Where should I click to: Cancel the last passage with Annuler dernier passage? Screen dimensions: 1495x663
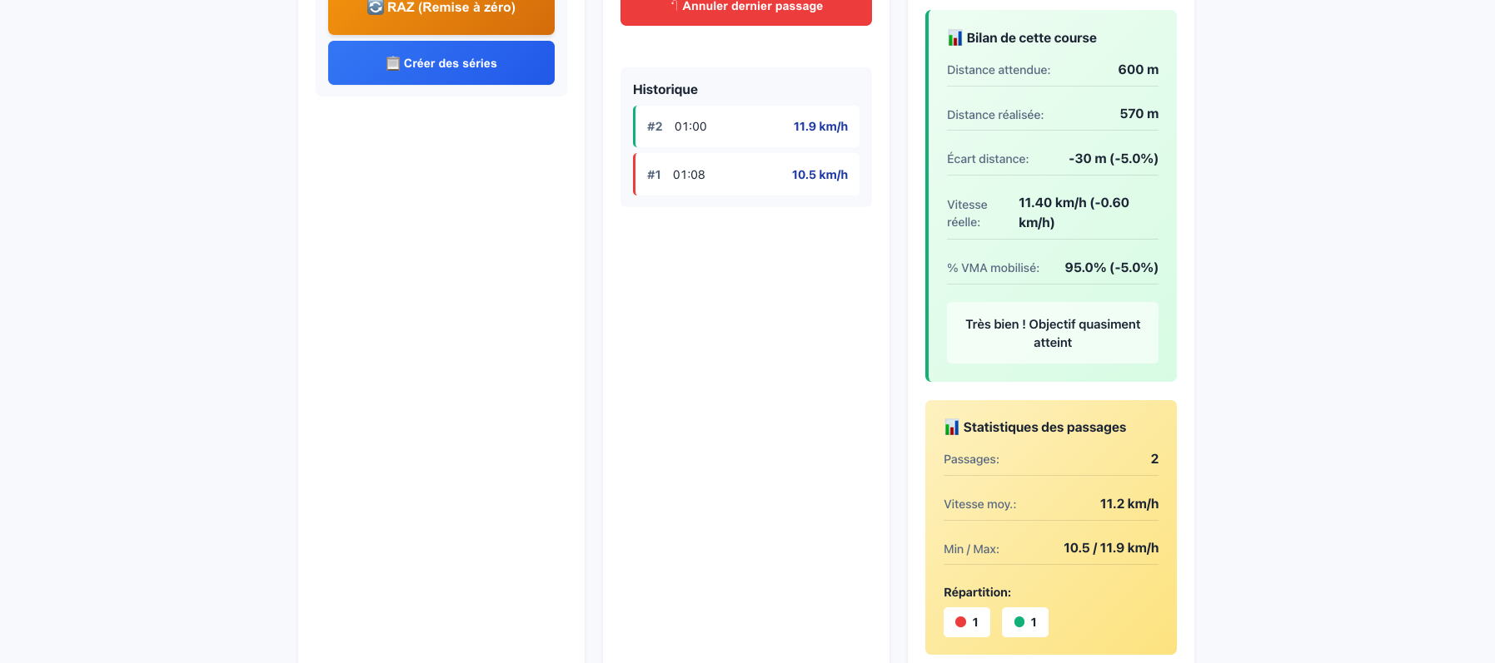(745, 8)
